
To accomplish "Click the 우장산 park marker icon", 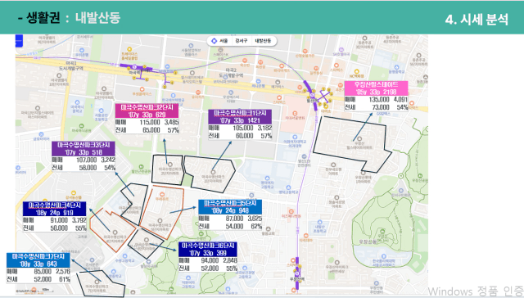I will [382, 231].
